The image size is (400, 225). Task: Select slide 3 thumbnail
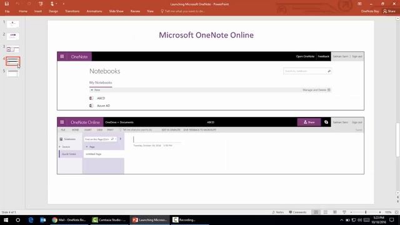[12, 49]
